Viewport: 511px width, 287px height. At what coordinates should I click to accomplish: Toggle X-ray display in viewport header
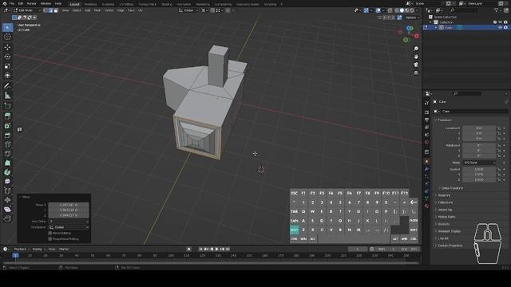[390, 10]
